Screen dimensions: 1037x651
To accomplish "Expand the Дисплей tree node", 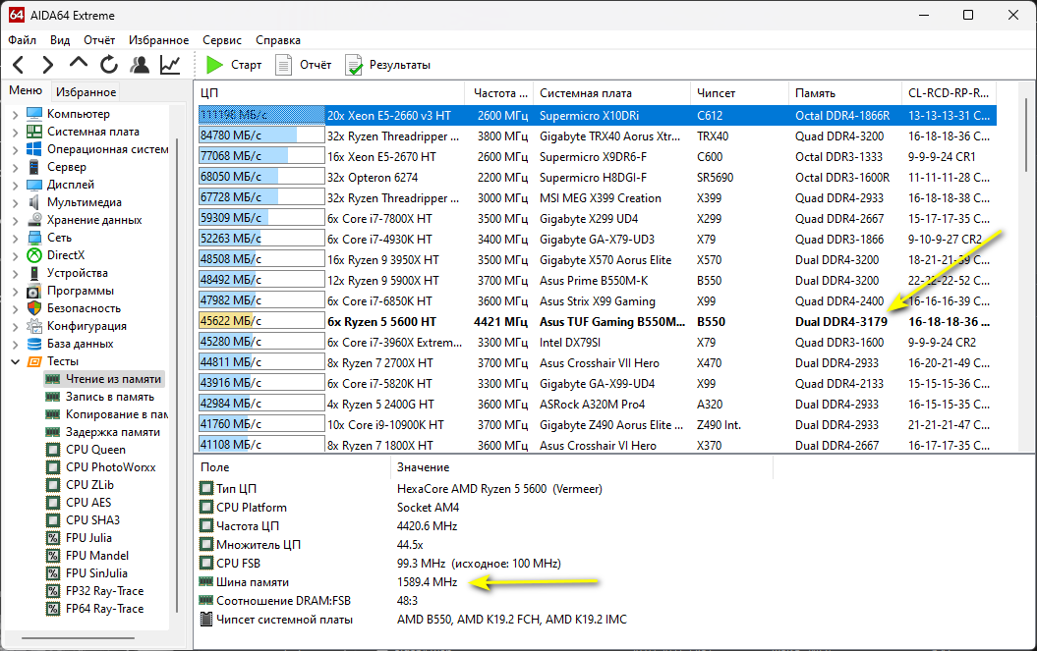I will click(x=15, y=185).
